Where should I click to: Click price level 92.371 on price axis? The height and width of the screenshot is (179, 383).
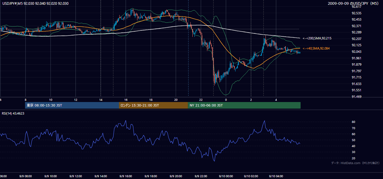coord(356,26)
